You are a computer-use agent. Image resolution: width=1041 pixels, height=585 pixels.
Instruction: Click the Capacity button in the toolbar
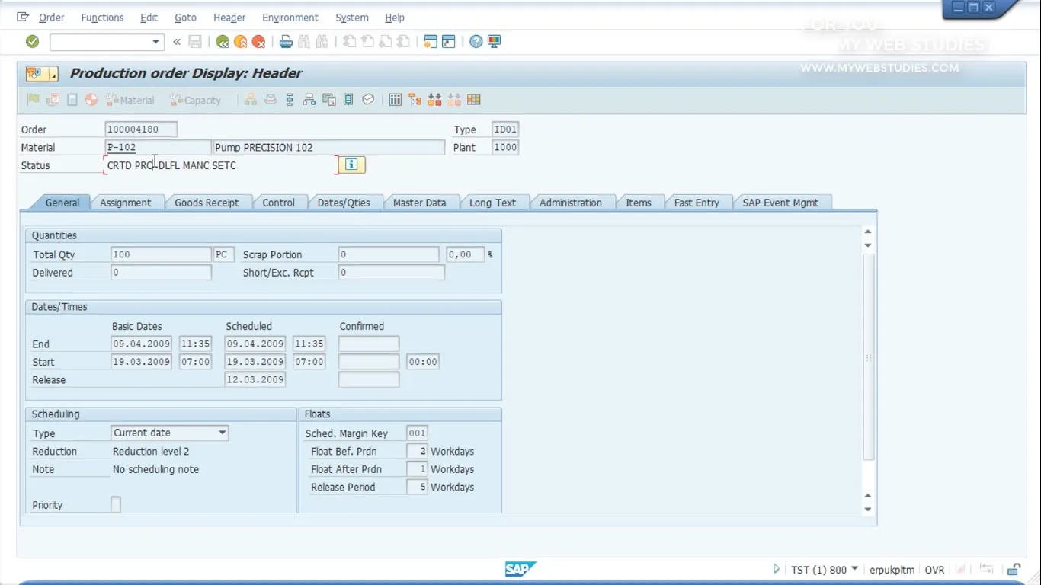[194, 100]
